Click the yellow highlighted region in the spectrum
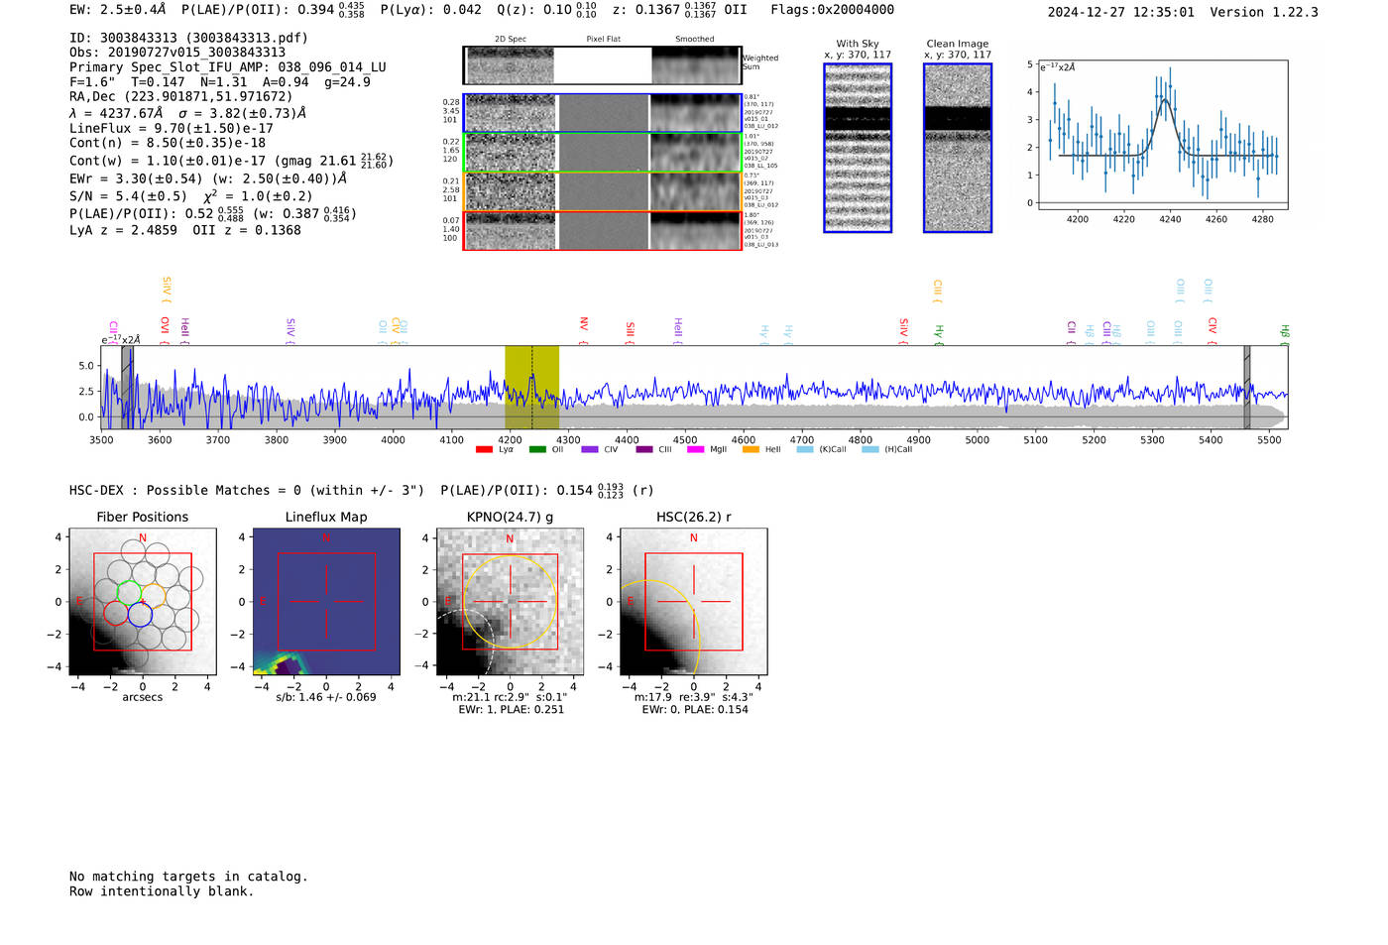Viewport: 1388px width, 945px height. pos(531,387)
